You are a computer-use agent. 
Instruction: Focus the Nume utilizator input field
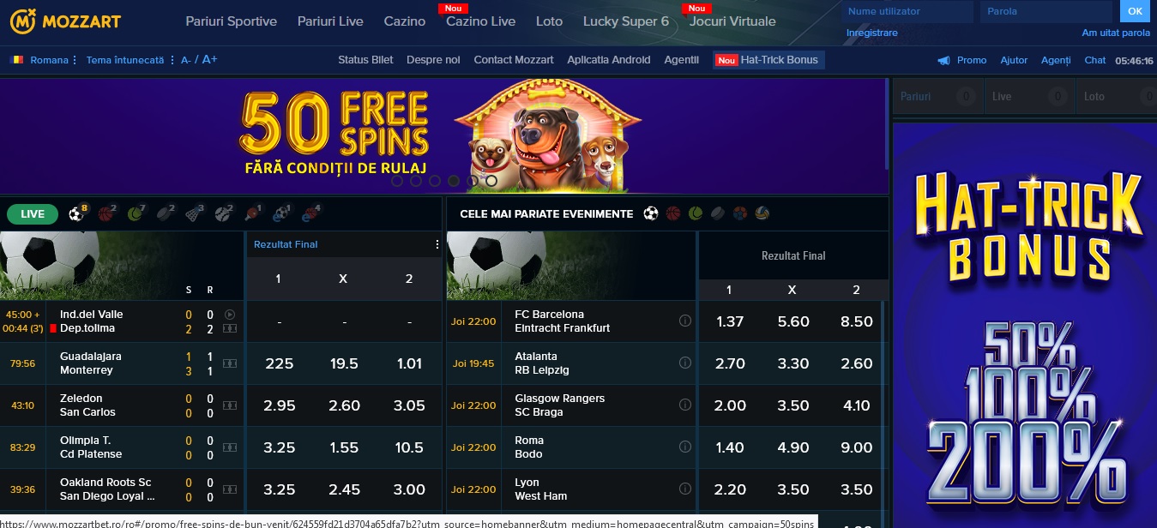(x=907, y=11)
